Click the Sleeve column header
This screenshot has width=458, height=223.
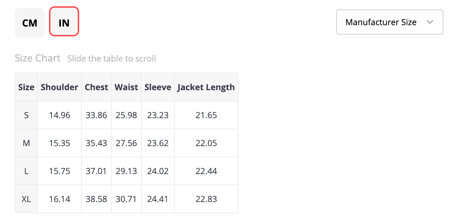[x=158, y=87]
